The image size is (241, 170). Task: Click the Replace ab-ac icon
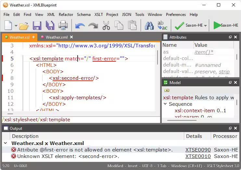pos(162,25)
